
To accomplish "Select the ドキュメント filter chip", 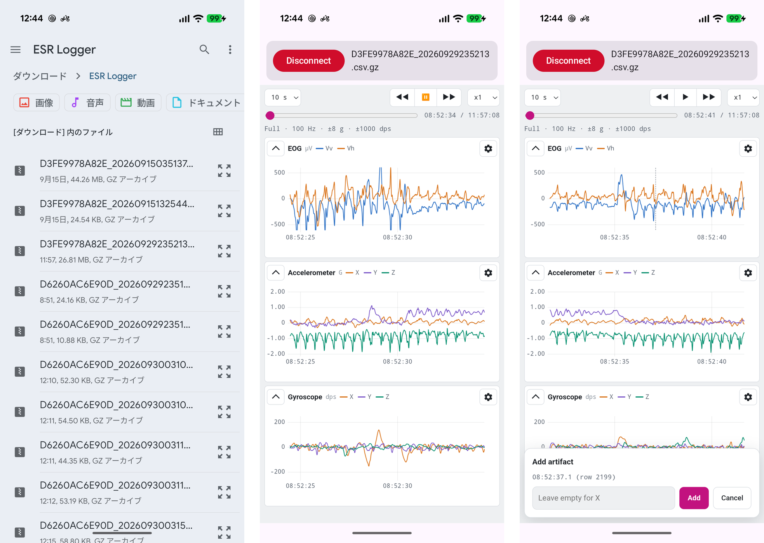I will pyautogui.click(x=206, y=103).
